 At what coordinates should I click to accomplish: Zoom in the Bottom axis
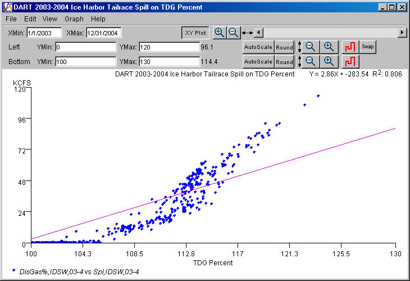coord(329,61)
